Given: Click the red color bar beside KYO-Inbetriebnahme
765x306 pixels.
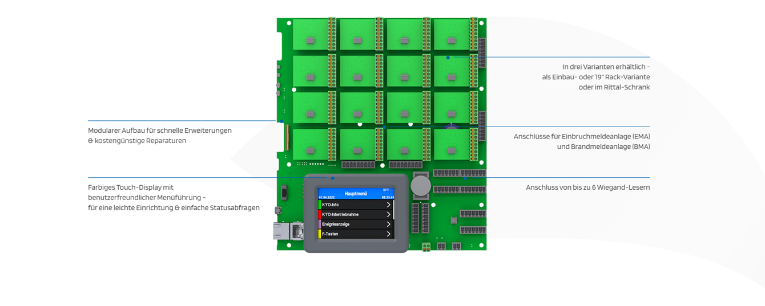Looking at the screenshot, I should click(x=320, y=214).
